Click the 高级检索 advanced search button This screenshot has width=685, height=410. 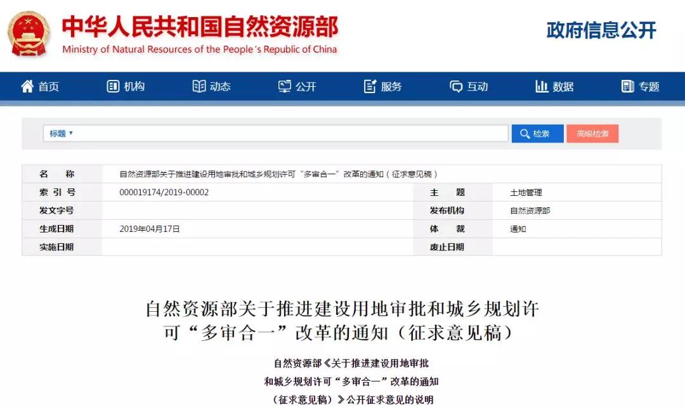(592, 133)
